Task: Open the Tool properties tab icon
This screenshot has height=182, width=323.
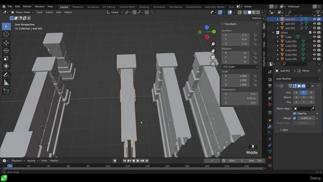Action: [270, 72]
